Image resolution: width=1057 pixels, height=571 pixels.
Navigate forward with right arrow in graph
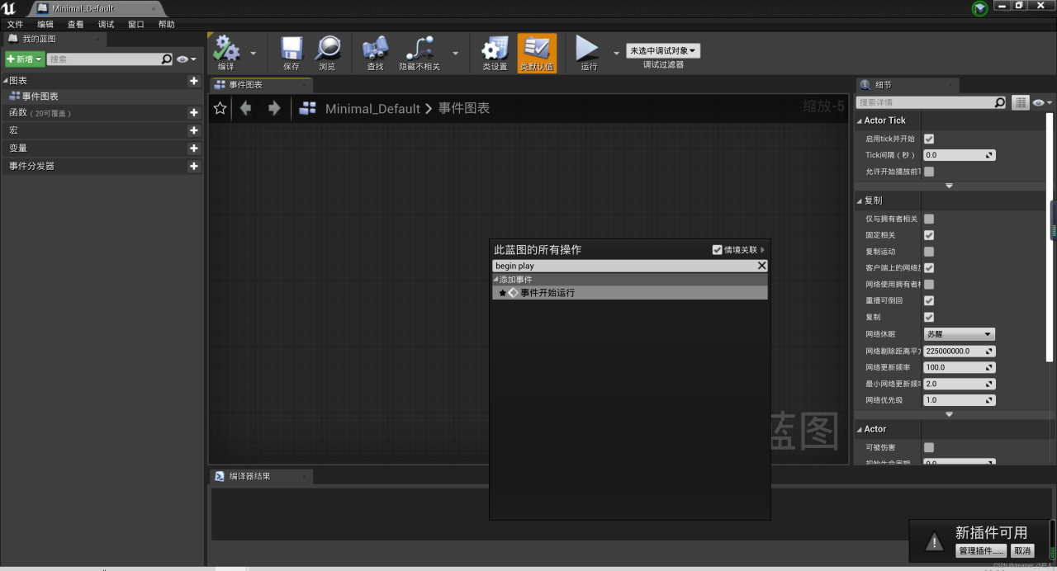274,108
